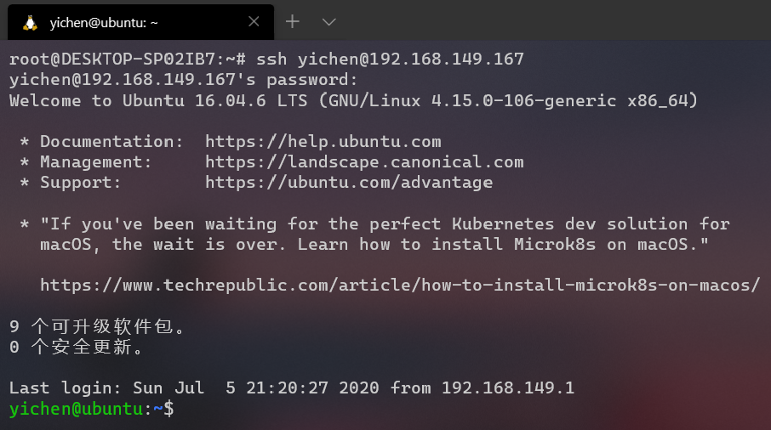Open the techrepublic microk8s article URL
The image size is (771, 430).
400,286
